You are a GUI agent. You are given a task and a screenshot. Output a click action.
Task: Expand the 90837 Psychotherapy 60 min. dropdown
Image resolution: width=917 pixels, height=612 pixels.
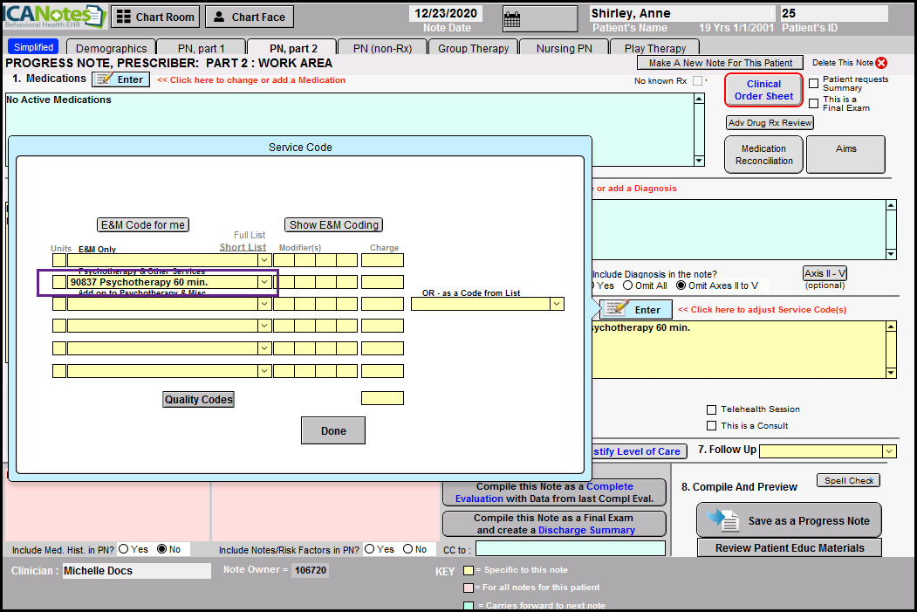tap(263, 282)
